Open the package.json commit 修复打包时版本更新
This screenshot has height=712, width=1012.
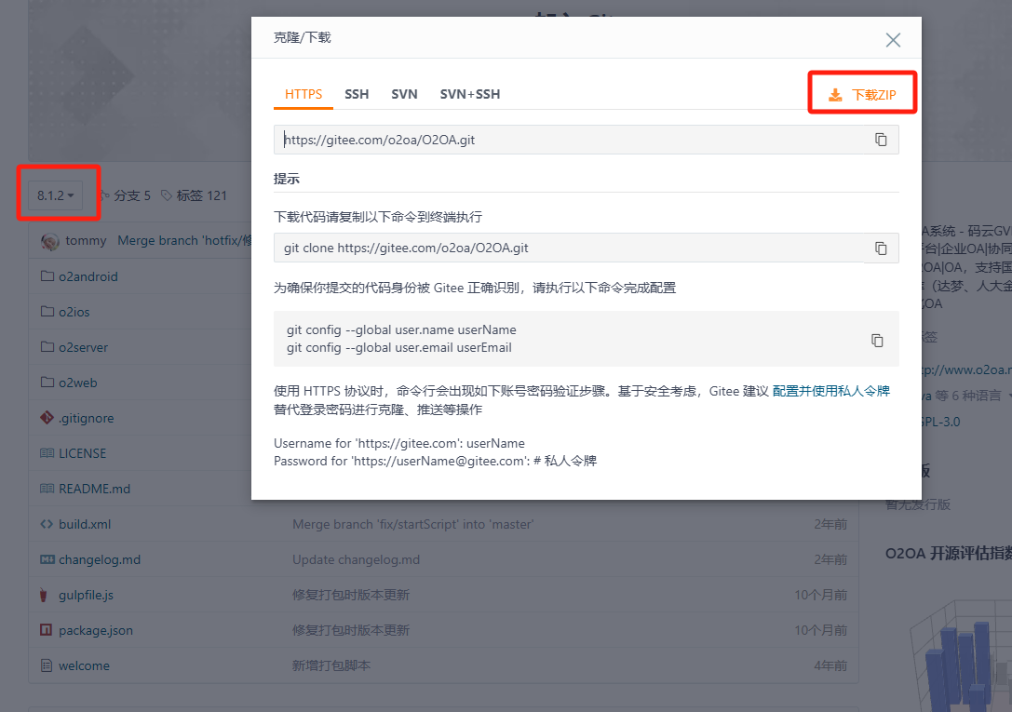click(350, 631)
